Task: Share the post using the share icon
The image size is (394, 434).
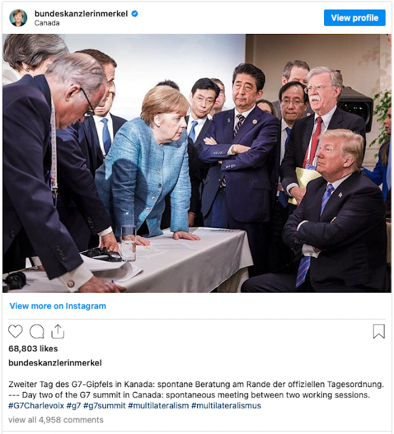Action: pyautogui.click(x=58, y=331)
